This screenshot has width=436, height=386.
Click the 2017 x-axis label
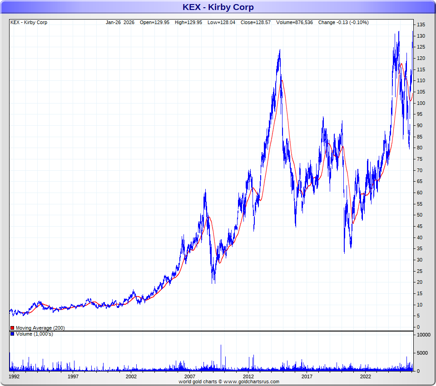(307, 376)
